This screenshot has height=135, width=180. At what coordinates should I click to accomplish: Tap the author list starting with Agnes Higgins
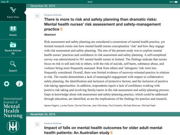click(100, 105)
